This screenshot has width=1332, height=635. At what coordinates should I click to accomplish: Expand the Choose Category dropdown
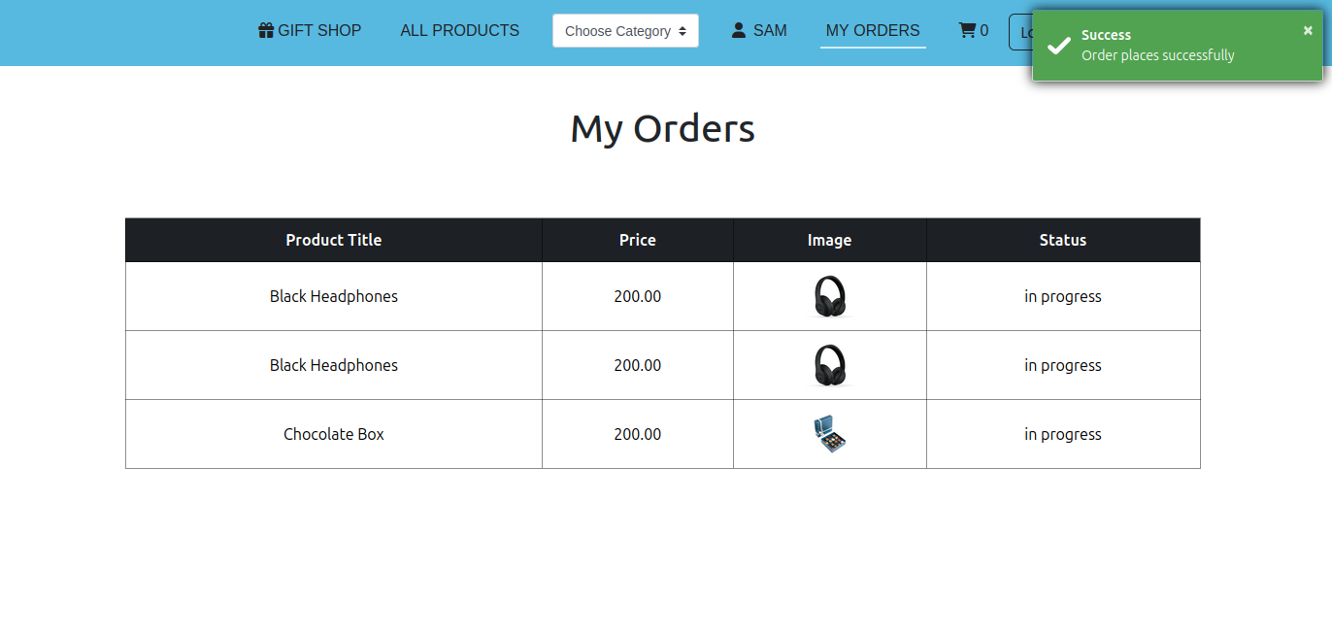pos(625,31)
